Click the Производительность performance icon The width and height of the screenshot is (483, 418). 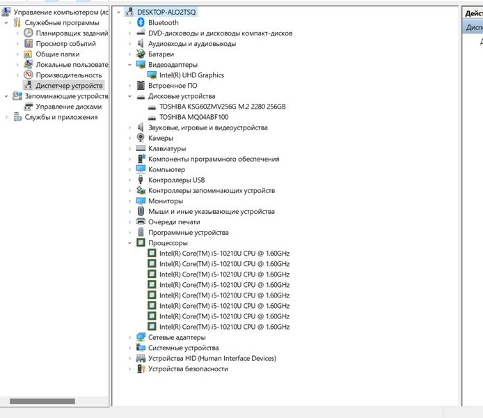(29, 75)
